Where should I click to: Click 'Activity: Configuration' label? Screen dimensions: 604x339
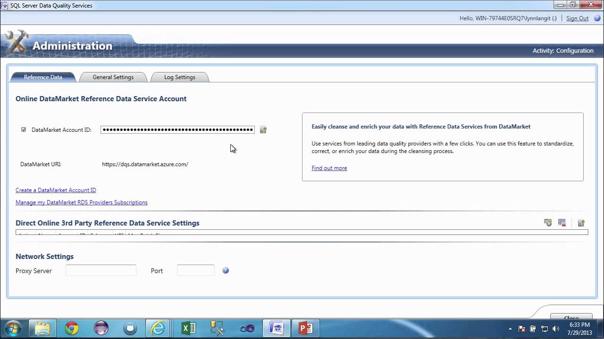(563, 51)
